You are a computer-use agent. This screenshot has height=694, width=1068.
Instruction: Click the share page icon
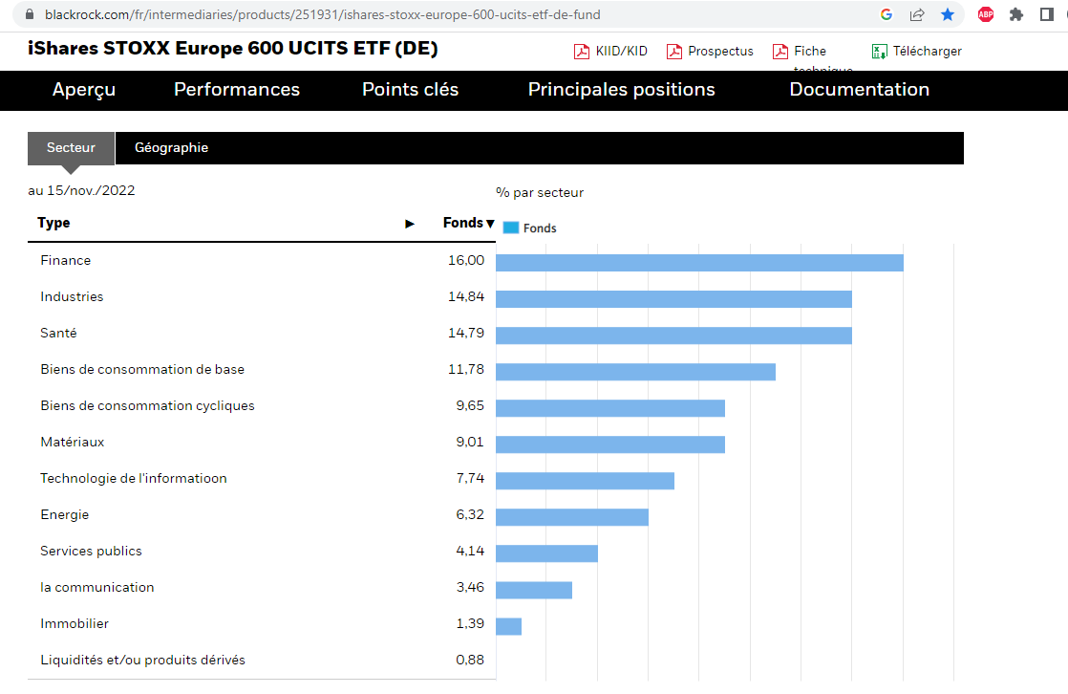tap(917, 14)
